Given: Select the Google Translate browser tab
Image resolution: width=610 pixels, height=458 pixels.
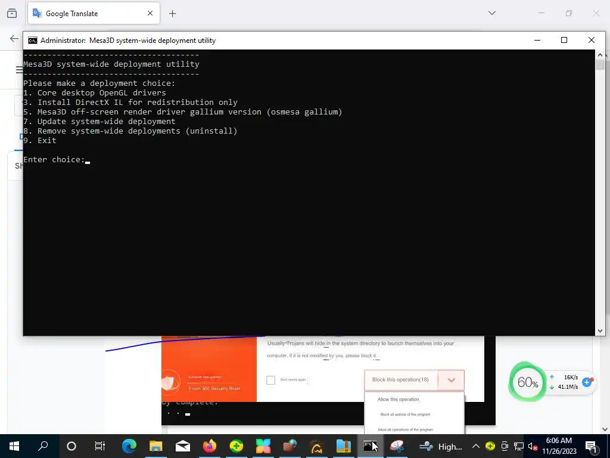Looking at the screenshot, I should (94, 14).
